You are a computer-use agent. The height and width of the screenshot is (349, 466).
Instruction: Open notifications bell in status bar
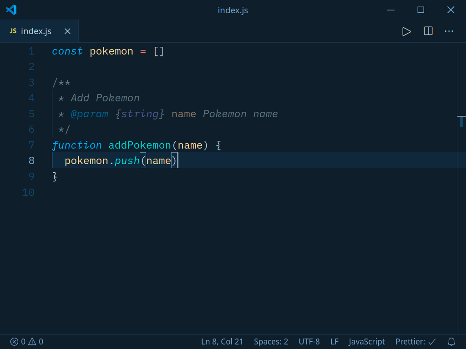point(451,342)
